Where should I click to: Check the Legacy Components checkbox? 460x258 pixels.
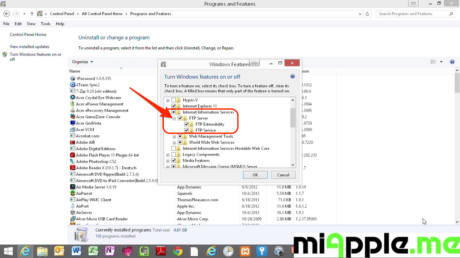[x=174, y=155]
